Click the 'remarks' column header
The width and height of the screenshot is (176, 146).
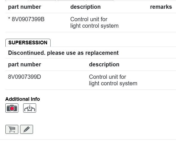pyautogui.click(x=161, y=7)
